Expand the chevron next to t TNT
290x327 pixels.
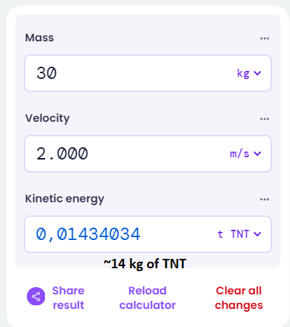(257, 234)
